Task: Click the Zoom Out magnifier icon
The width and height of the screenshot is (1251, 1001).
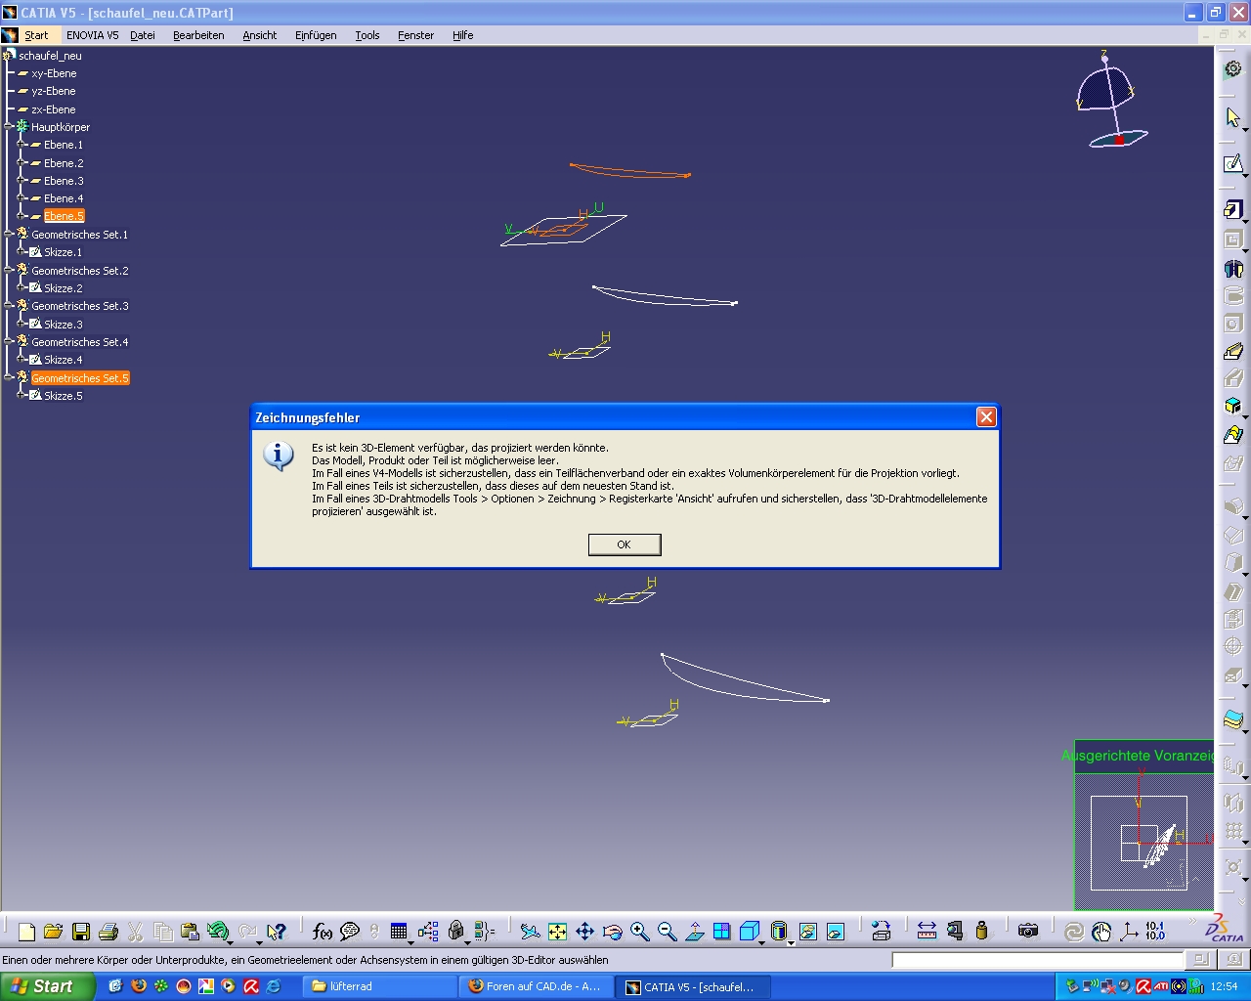Action: point(667,932)
